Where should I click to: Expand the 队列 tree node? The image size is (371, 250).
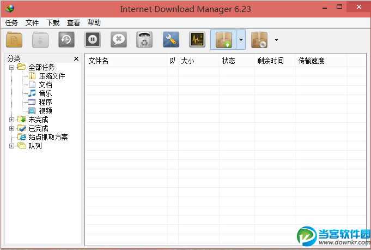(x=11, y=146)
